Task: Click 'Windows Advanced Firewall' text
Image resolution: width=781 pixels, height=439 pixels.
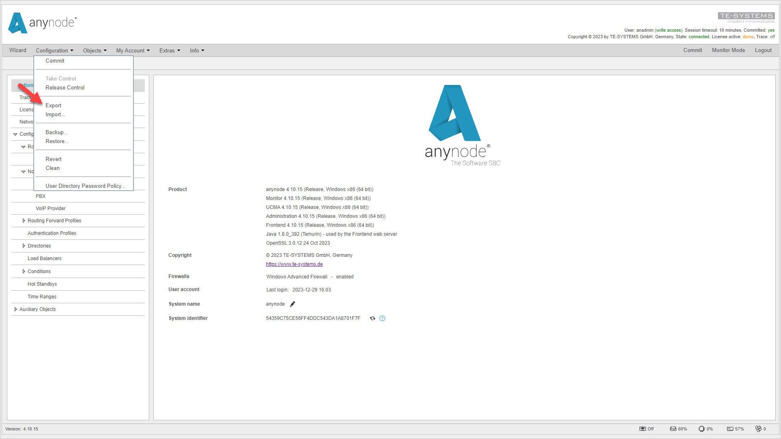Action: [297, 277]
